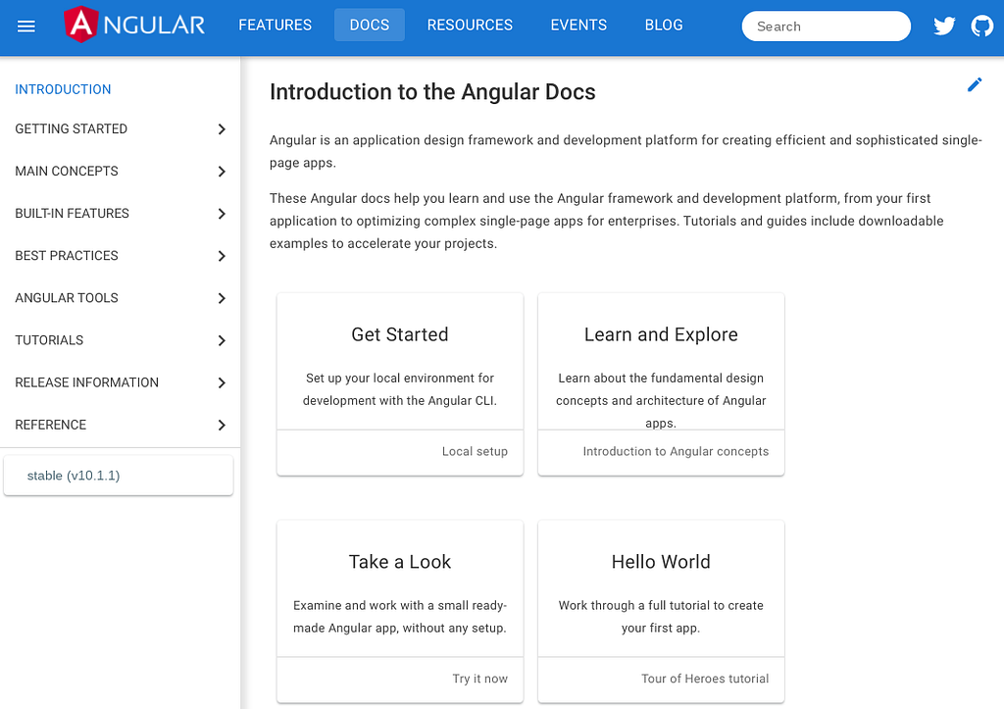
Task: Expand Getting Started chevron
Action: tap(222, 129)
